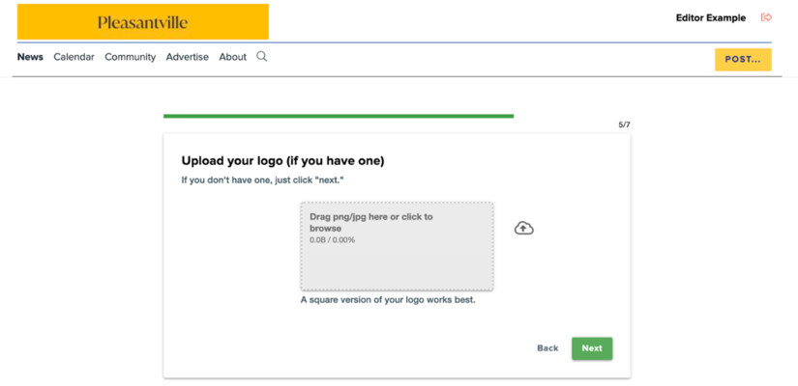Screen dimensions: 798x386
Task: Log out using the red exit icon
Action: (x=766, y=17)
